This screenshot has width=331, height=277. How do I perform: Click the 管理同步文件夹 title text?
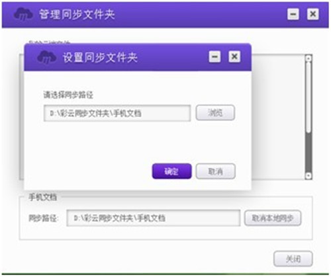[x=77, y=15]
